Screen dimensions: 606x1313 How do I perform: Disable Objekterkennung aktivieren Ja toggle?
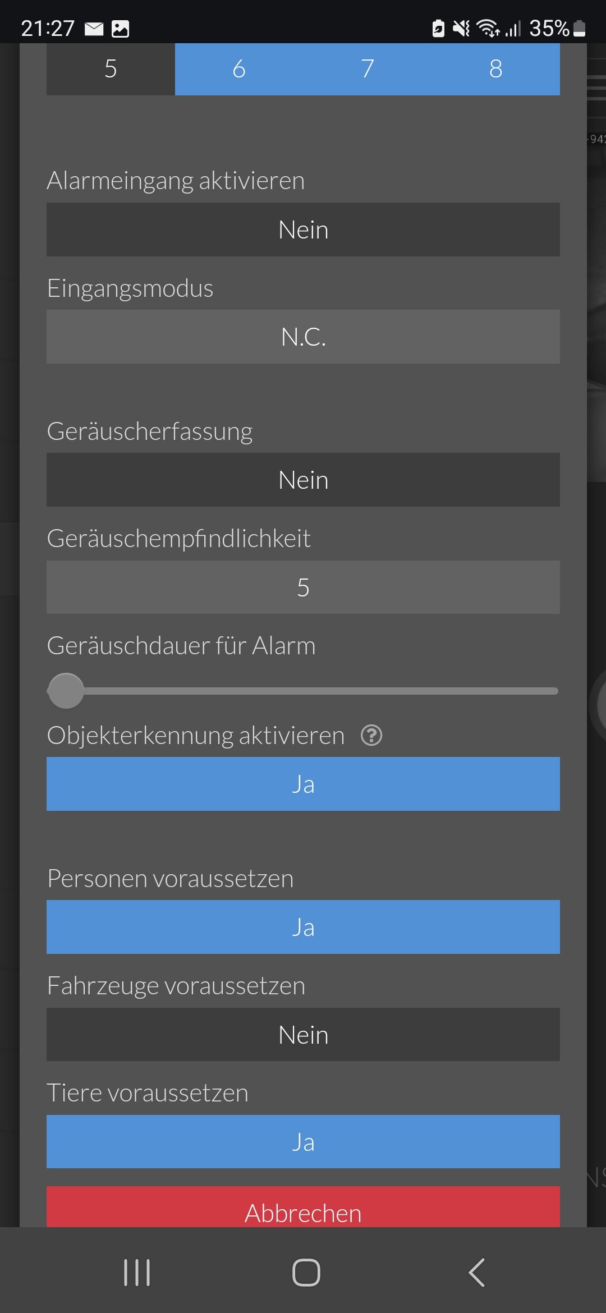pos(303,784)
